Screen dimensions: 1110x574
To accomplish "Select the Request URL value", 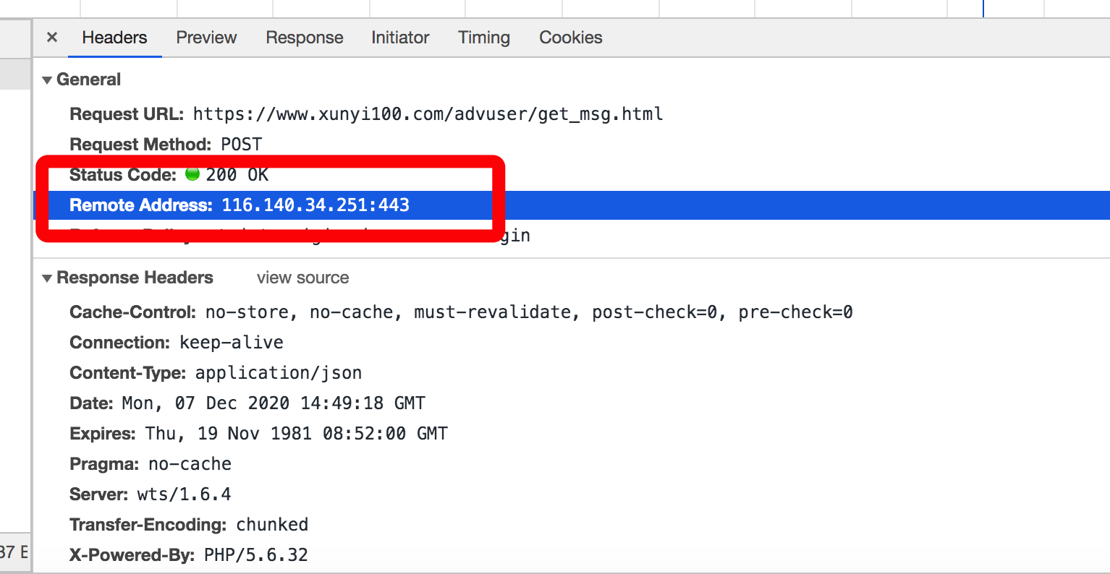I will 428,114.
